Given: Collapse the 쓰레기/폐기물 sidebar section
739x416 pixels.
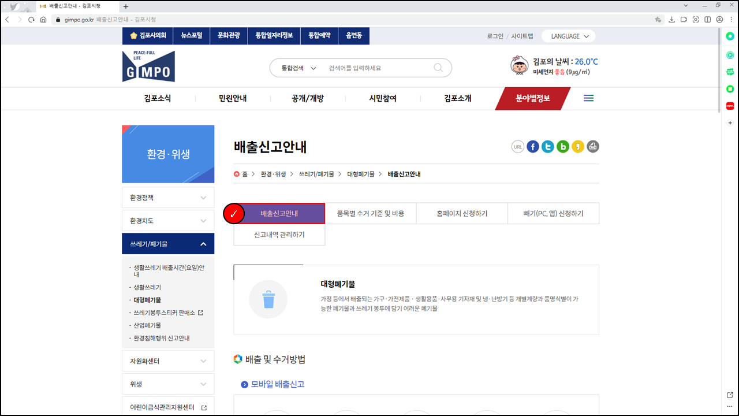Looking at the screenshot, I should click(168, 244).
